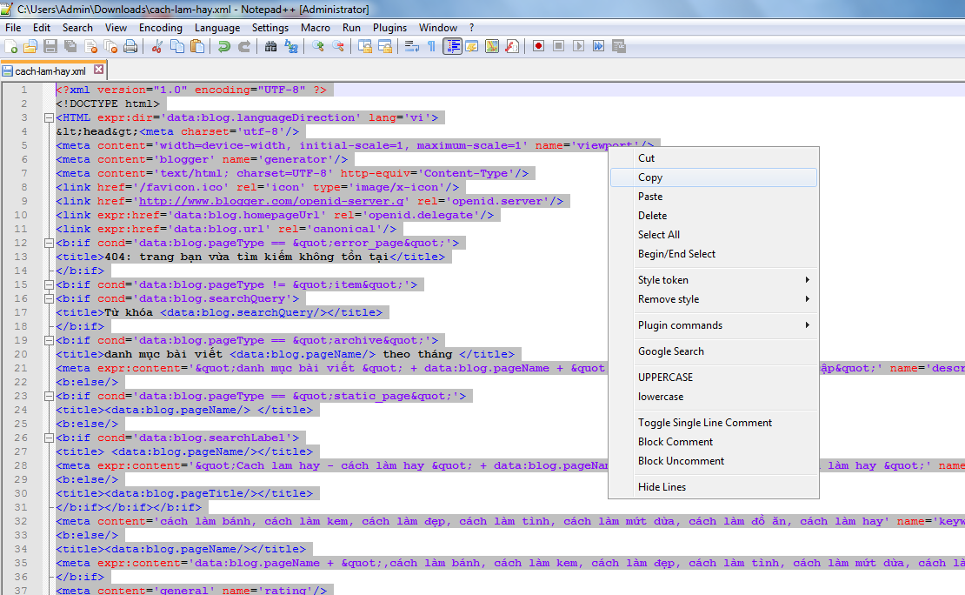The image size is (965, 595).
Task: Choose Copy from the context menu
Action: point(714,177)
